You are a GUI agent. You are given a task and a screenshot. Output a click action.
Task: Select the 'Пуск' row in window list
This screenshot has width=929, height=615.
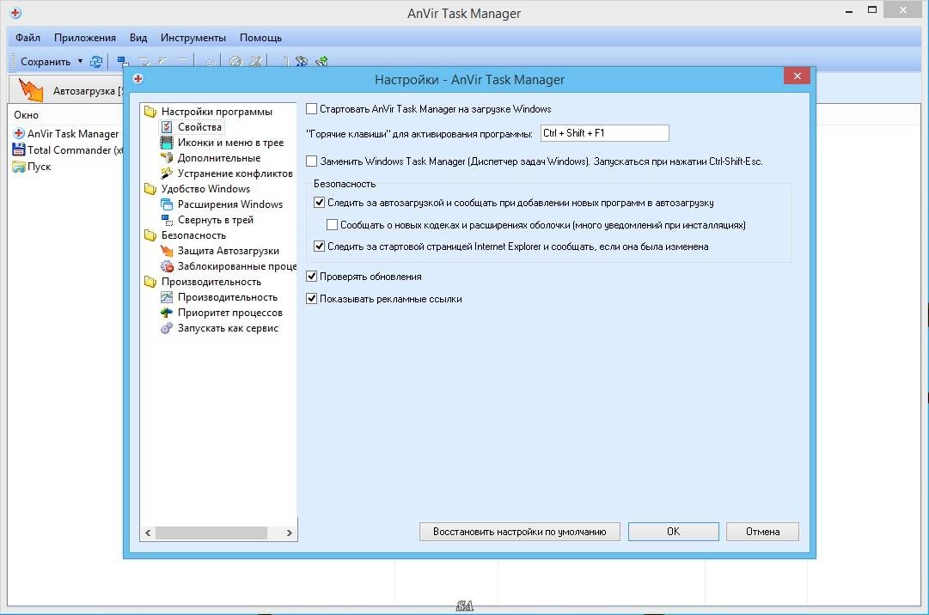[32, 167]
